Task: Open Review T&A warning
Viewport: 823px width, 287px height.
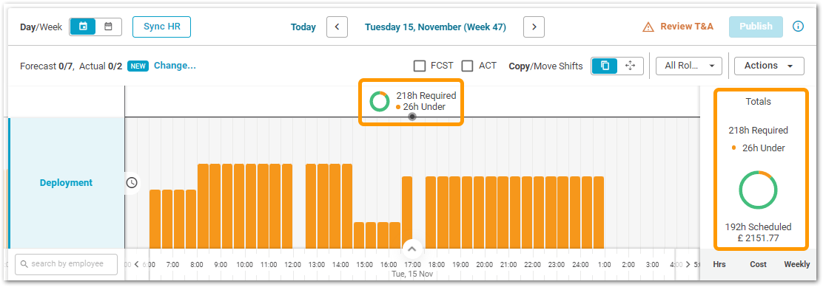Action: point(678,27)
